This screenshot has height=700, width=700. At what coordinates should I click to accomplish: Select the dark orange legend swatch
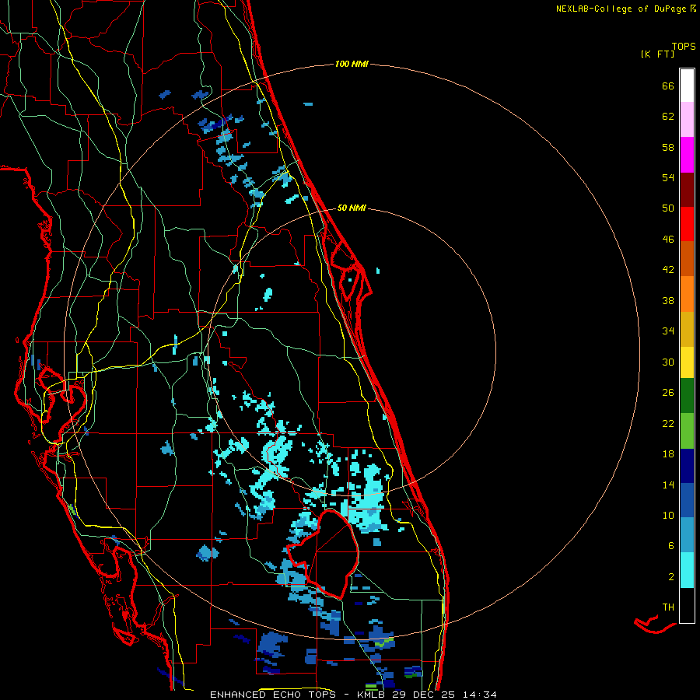pyautogui.click(x=687, y=259)
